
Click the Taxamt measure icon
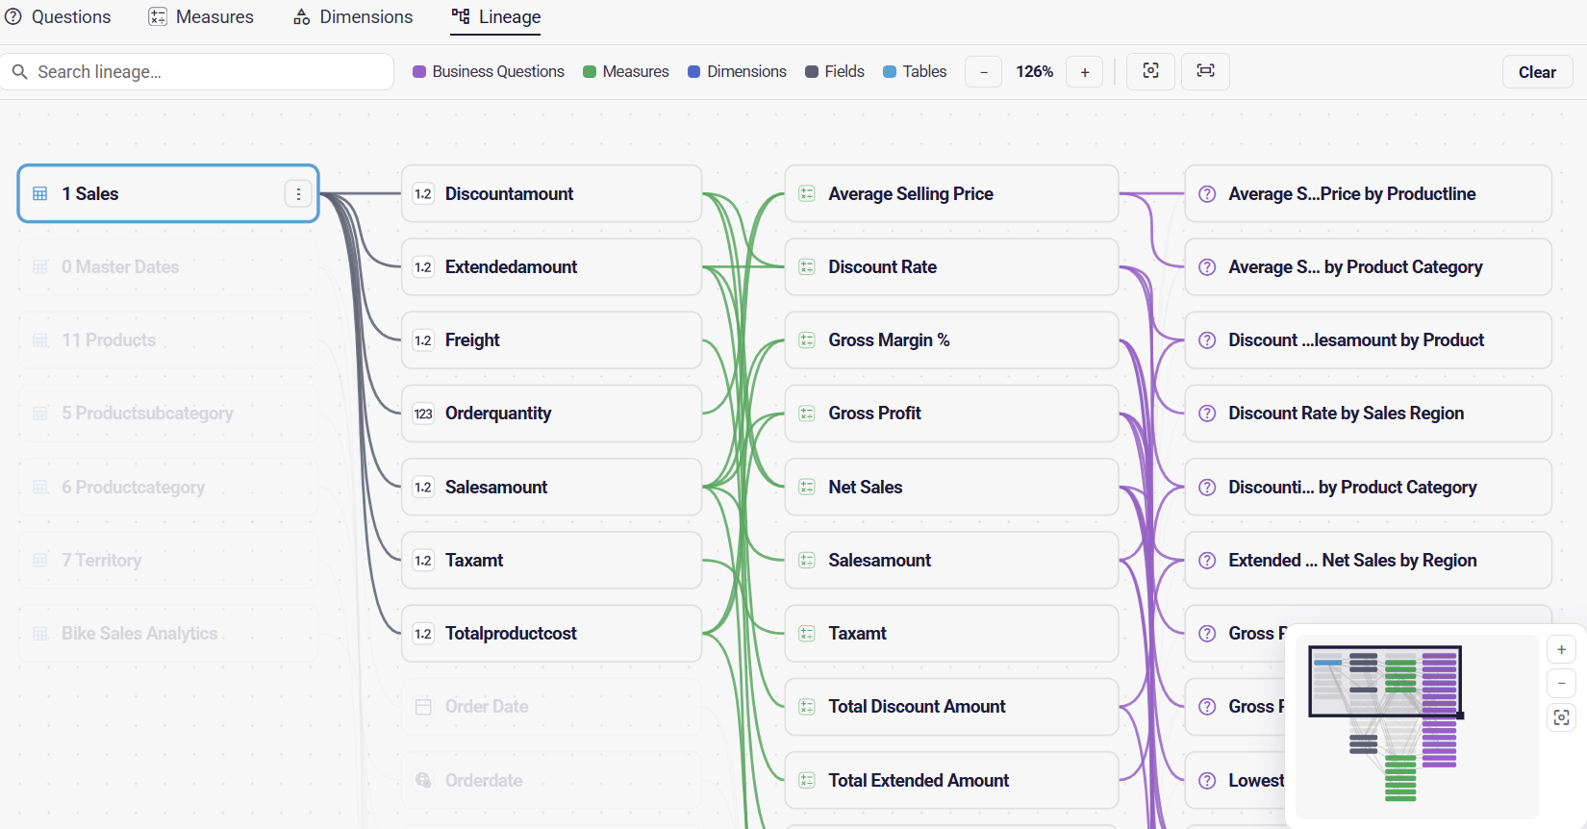pyautogui.click(x=807, y=634)
